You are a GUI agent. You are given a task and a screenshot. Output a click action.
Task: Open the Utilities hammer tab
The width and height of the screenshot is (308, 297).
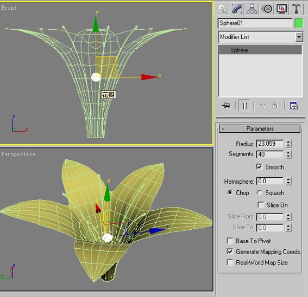[x=296, y=9]
